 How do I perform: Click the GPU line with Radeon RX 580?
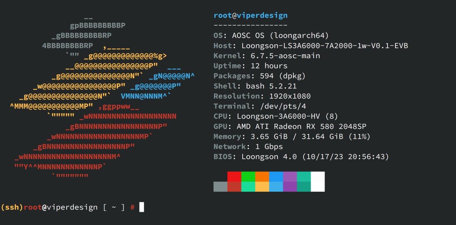290,126
